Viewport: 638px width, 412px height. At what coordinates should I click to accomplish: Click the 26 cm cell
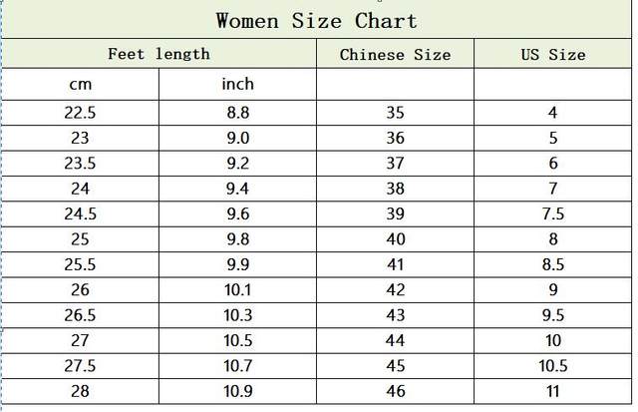click(80, 290)
